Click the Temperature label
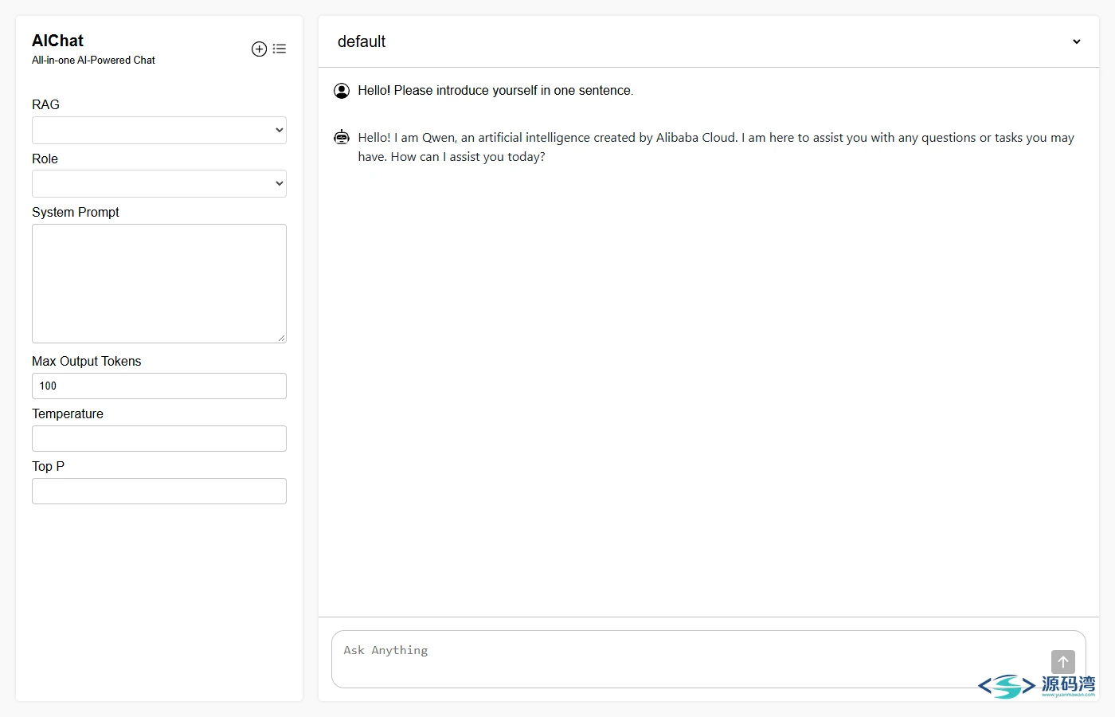 68,413
